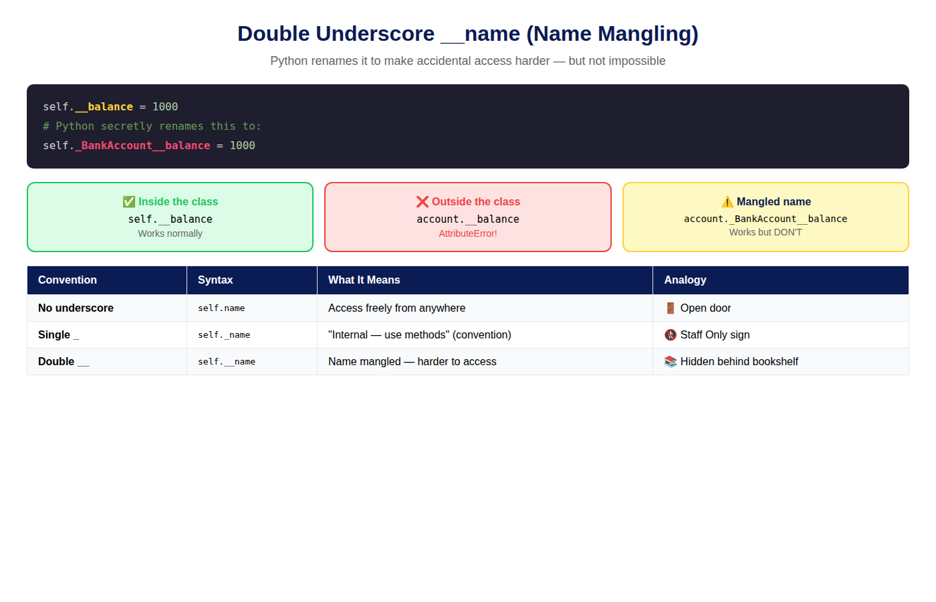This screenshot has width=936, height=602.
Task: Click the yellow __balance text in code block
Action: (104, 106)
